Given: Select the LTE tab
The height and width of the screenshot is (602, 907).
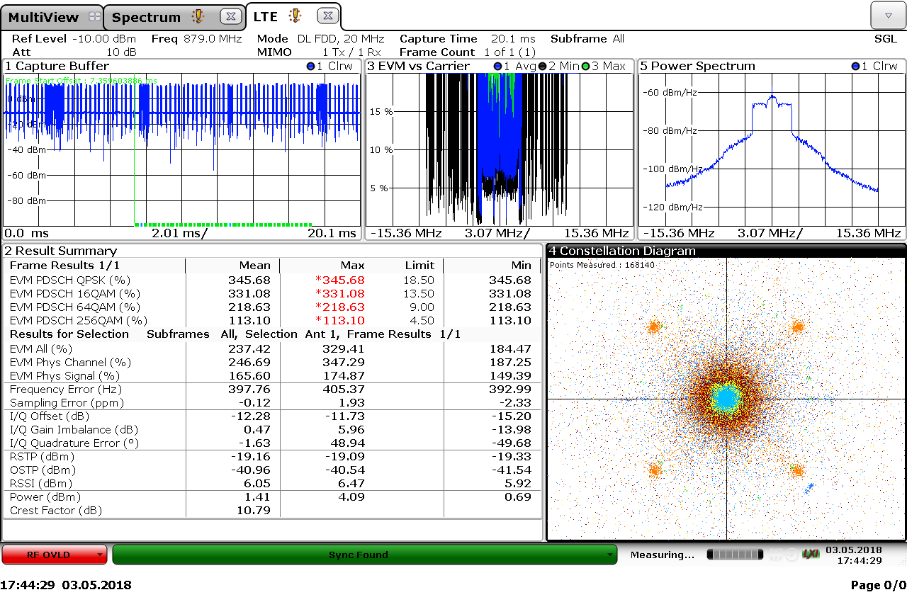Looking at the screenshot, I should 293,16.
